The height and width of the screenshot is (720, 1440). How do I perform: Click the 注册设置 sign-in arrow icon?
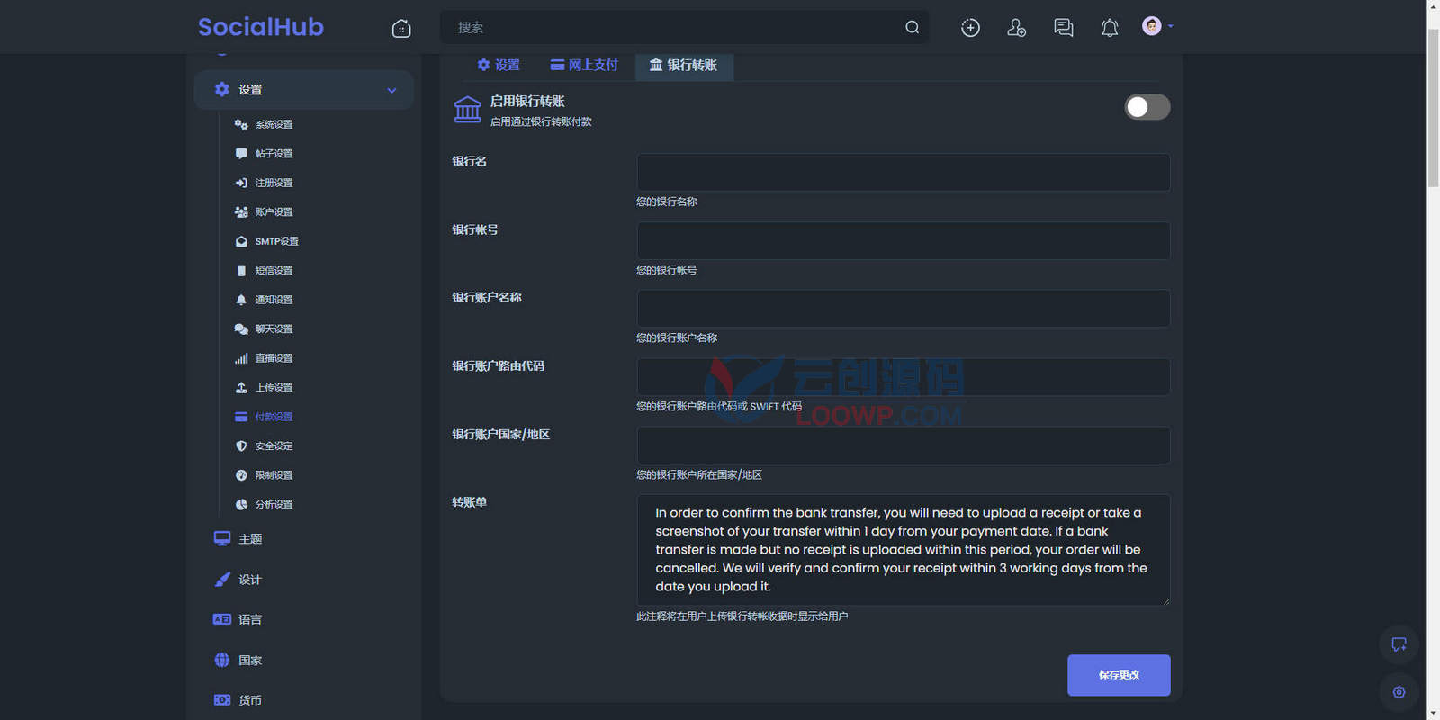pyautogui.click(x=241, y=183)
